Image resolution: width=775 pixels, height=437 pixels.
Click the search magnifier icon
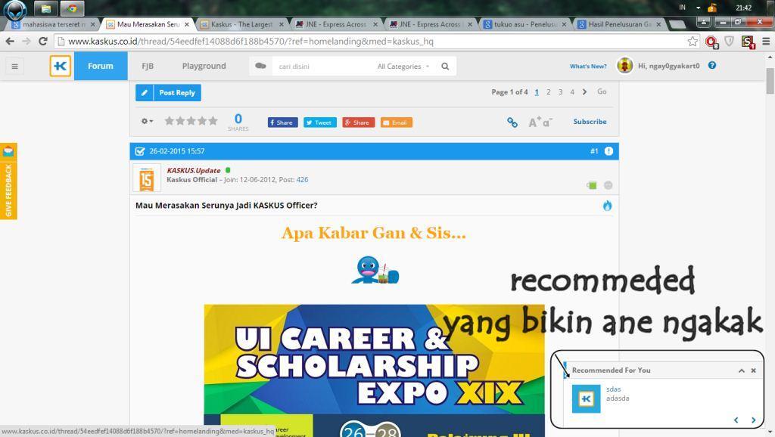click(445, 67)
